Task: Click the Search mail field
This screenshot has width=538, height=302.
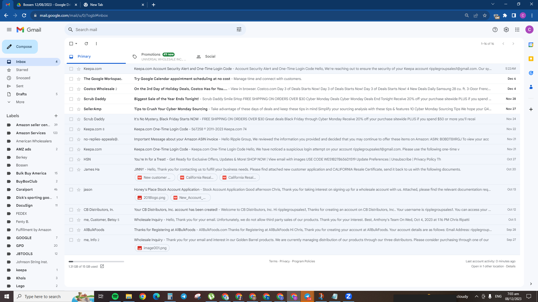Action: (155, 30)
